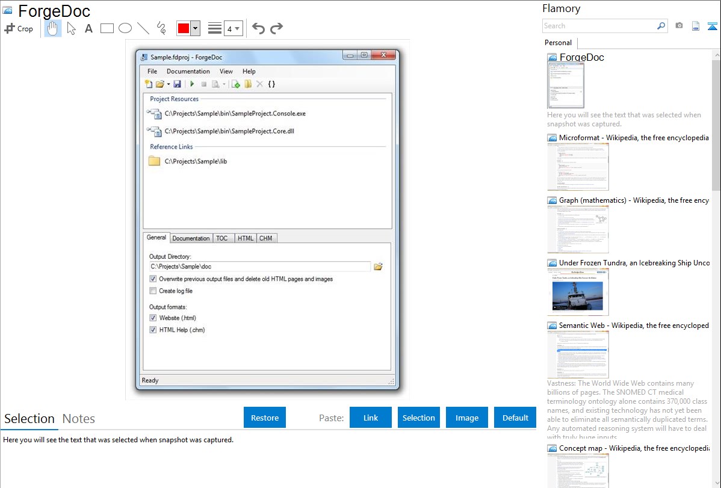The height and width of the screenshot is (488, 721).
Task: Open the Documentation menu in ForgeDoc menu bar
Action: click(x=188, y=71)
